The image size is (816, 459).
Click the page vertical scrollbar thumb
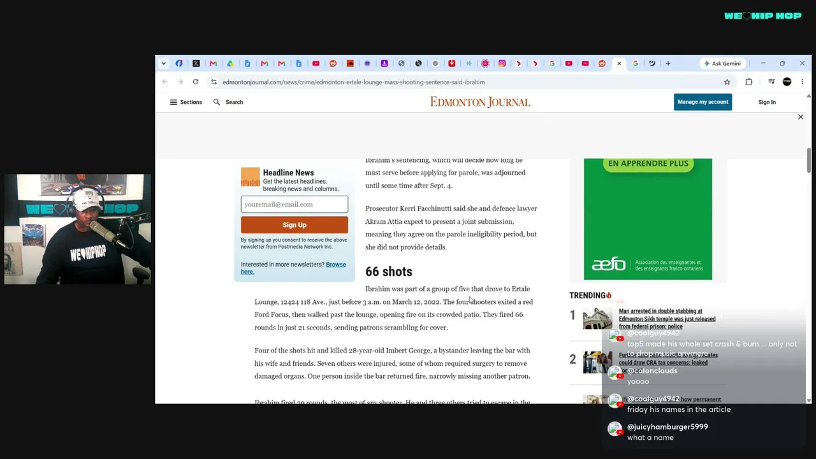click(809, 159)
